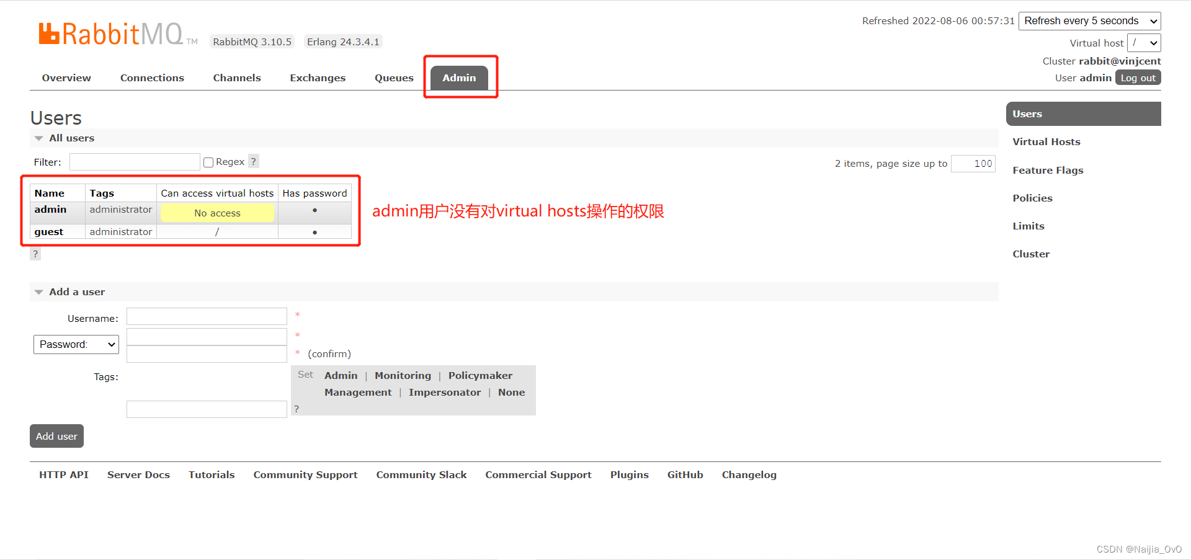Image resolution: width=1191 pixels, height=560 pixels.
Task: Open the Password type dropdown
Action: pyautogui.click(x=76, y=344)
